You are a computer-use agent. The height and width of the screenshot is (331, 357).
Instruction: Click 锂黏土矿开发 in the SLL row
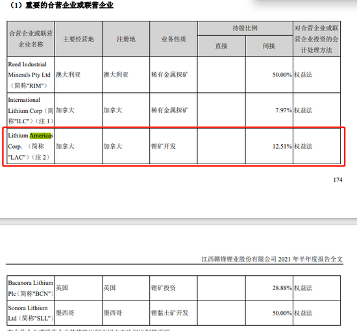pos(169,313)
